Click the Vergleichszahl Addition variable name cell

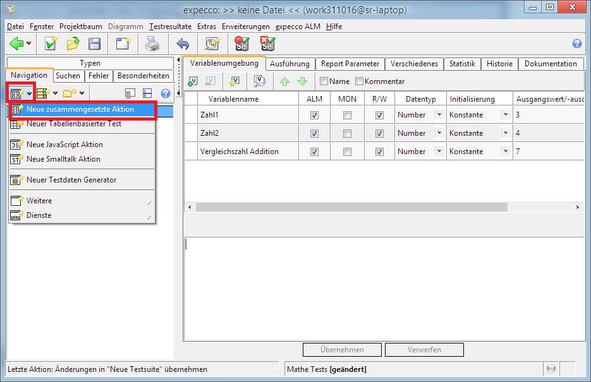click(239, 152)
